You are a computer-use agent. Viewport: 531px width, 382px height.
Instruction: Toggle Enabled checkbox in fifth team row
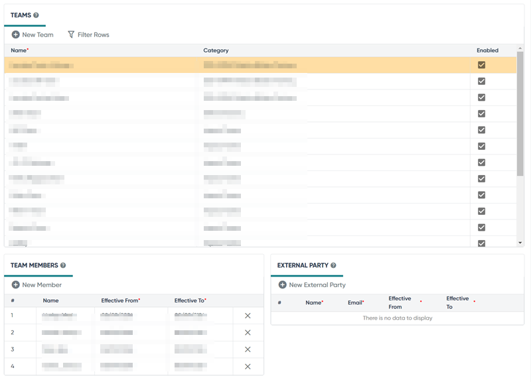click(481, 129)
